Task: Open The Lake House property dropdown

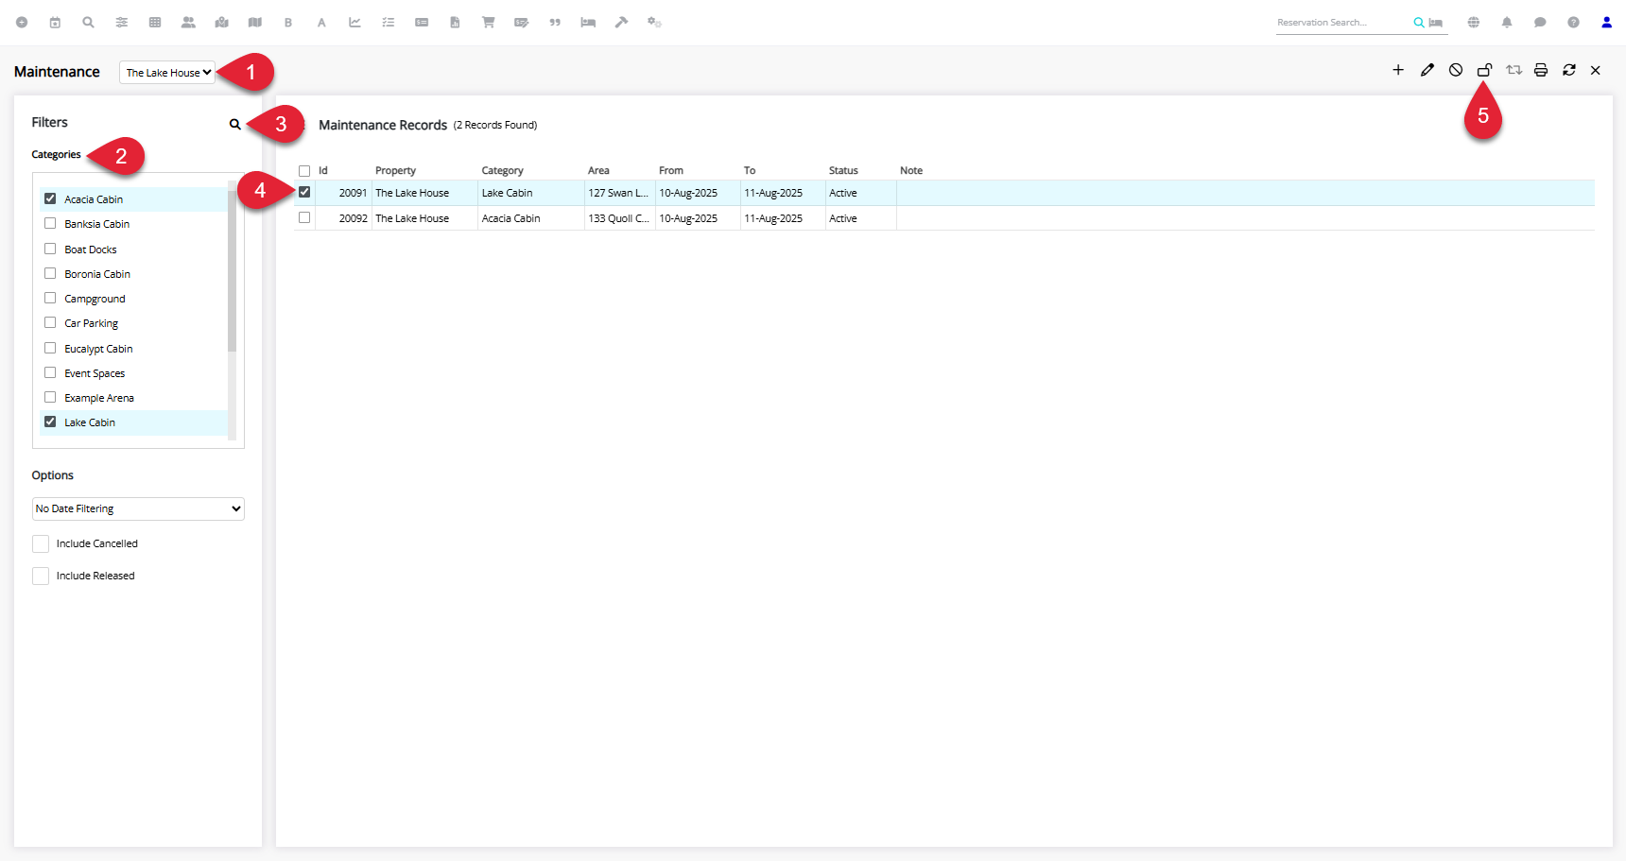Action: pos(167,72)
